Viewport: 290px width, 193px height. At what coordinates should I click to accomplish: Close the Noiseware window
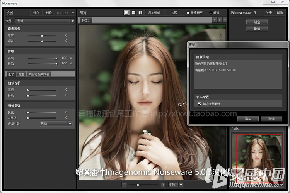pos(282,2)
